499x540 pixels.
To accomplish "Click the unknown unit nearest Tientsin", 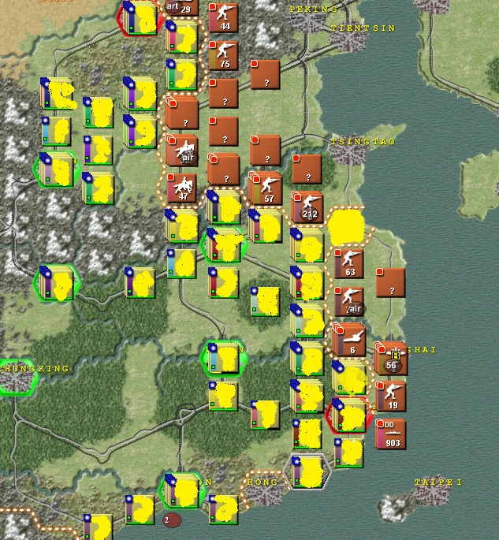I will (x=265, y=74).
